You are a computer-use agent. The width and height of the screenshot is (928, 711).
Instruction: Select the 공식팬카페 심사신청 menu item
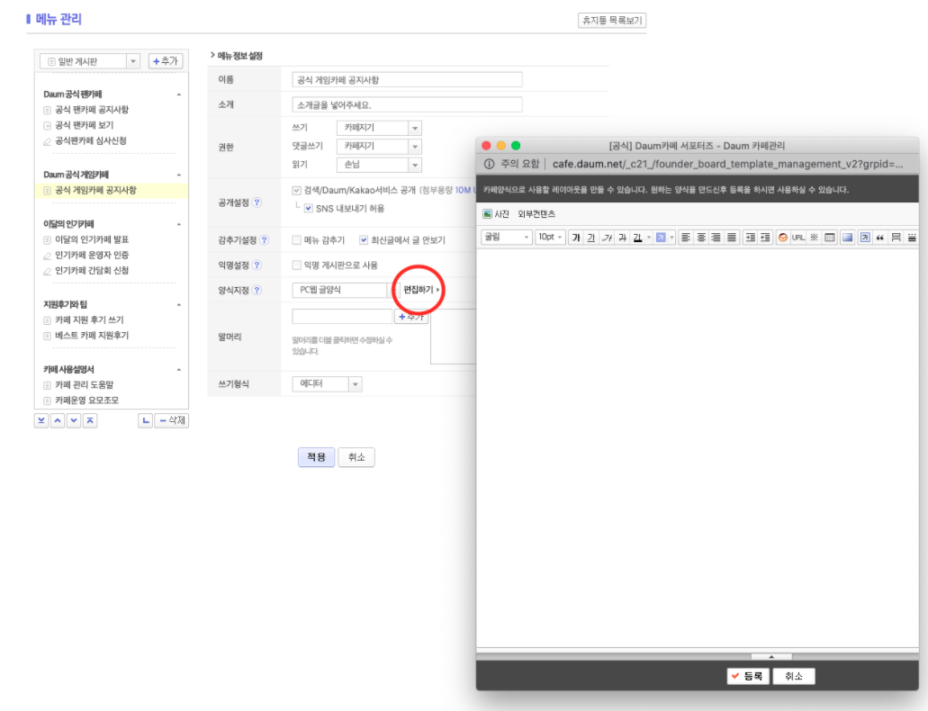tap(91, 140)
